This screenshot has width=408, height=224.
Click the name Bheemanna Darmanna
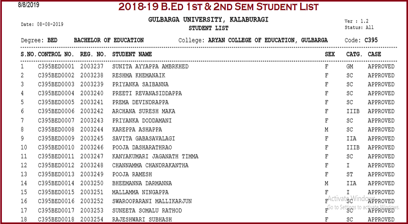[142, 183]
